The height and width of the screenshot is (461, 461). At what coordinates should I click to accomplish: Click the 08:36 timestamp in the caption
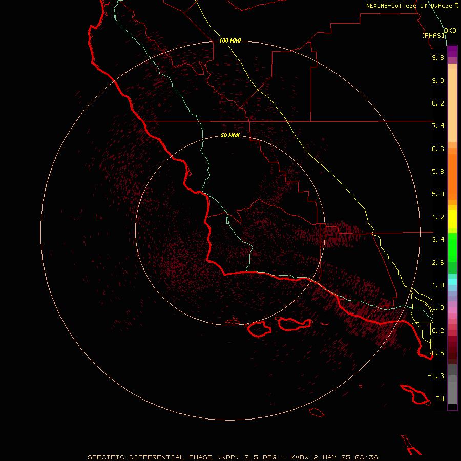tap(366, 457)
